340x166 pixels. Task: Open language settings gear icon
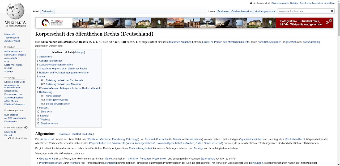point(26,127)
